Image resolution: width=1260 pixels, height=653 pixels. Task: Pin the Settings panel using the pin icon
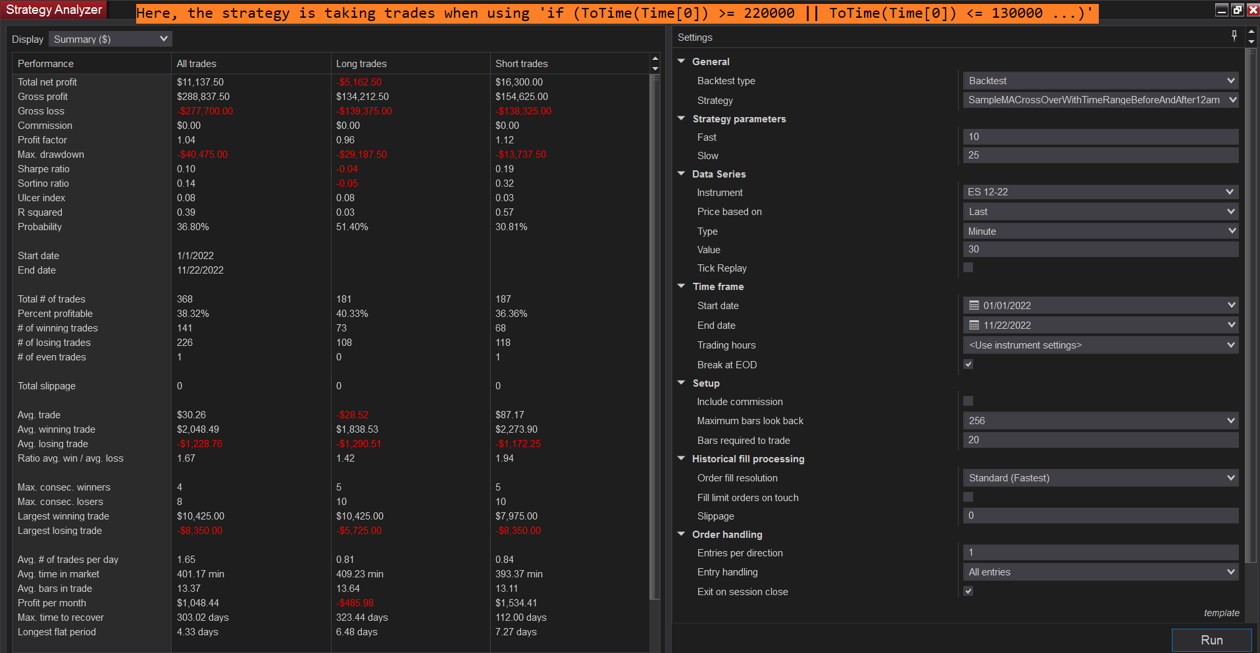pyautogui.click(x=1234, y=36)
